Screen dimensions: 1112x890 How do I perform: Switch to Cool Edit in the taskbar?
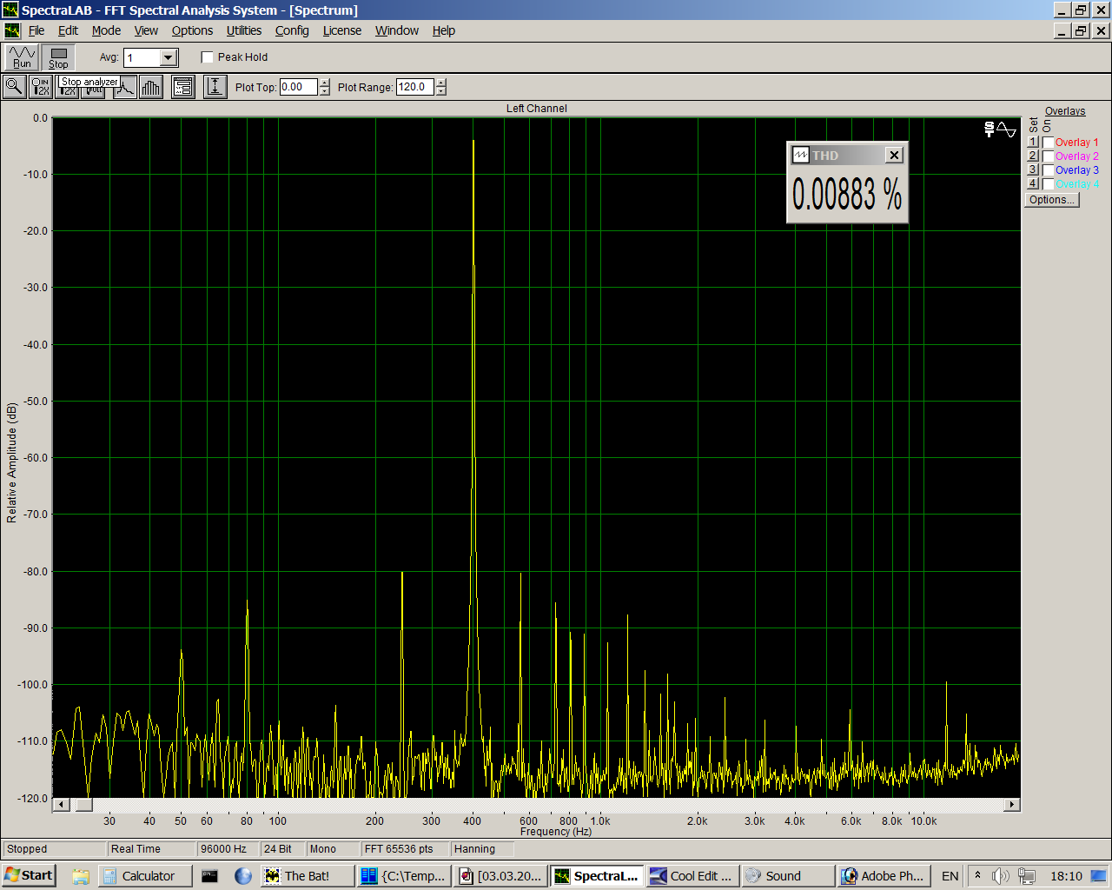click(x=692, y=875)
